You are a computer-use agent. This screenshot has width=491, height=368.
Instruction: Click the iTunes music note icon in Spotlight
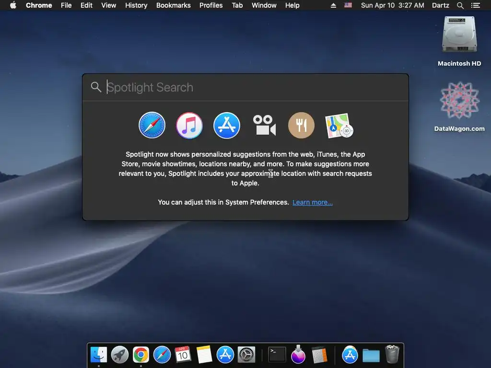point(189,125)
